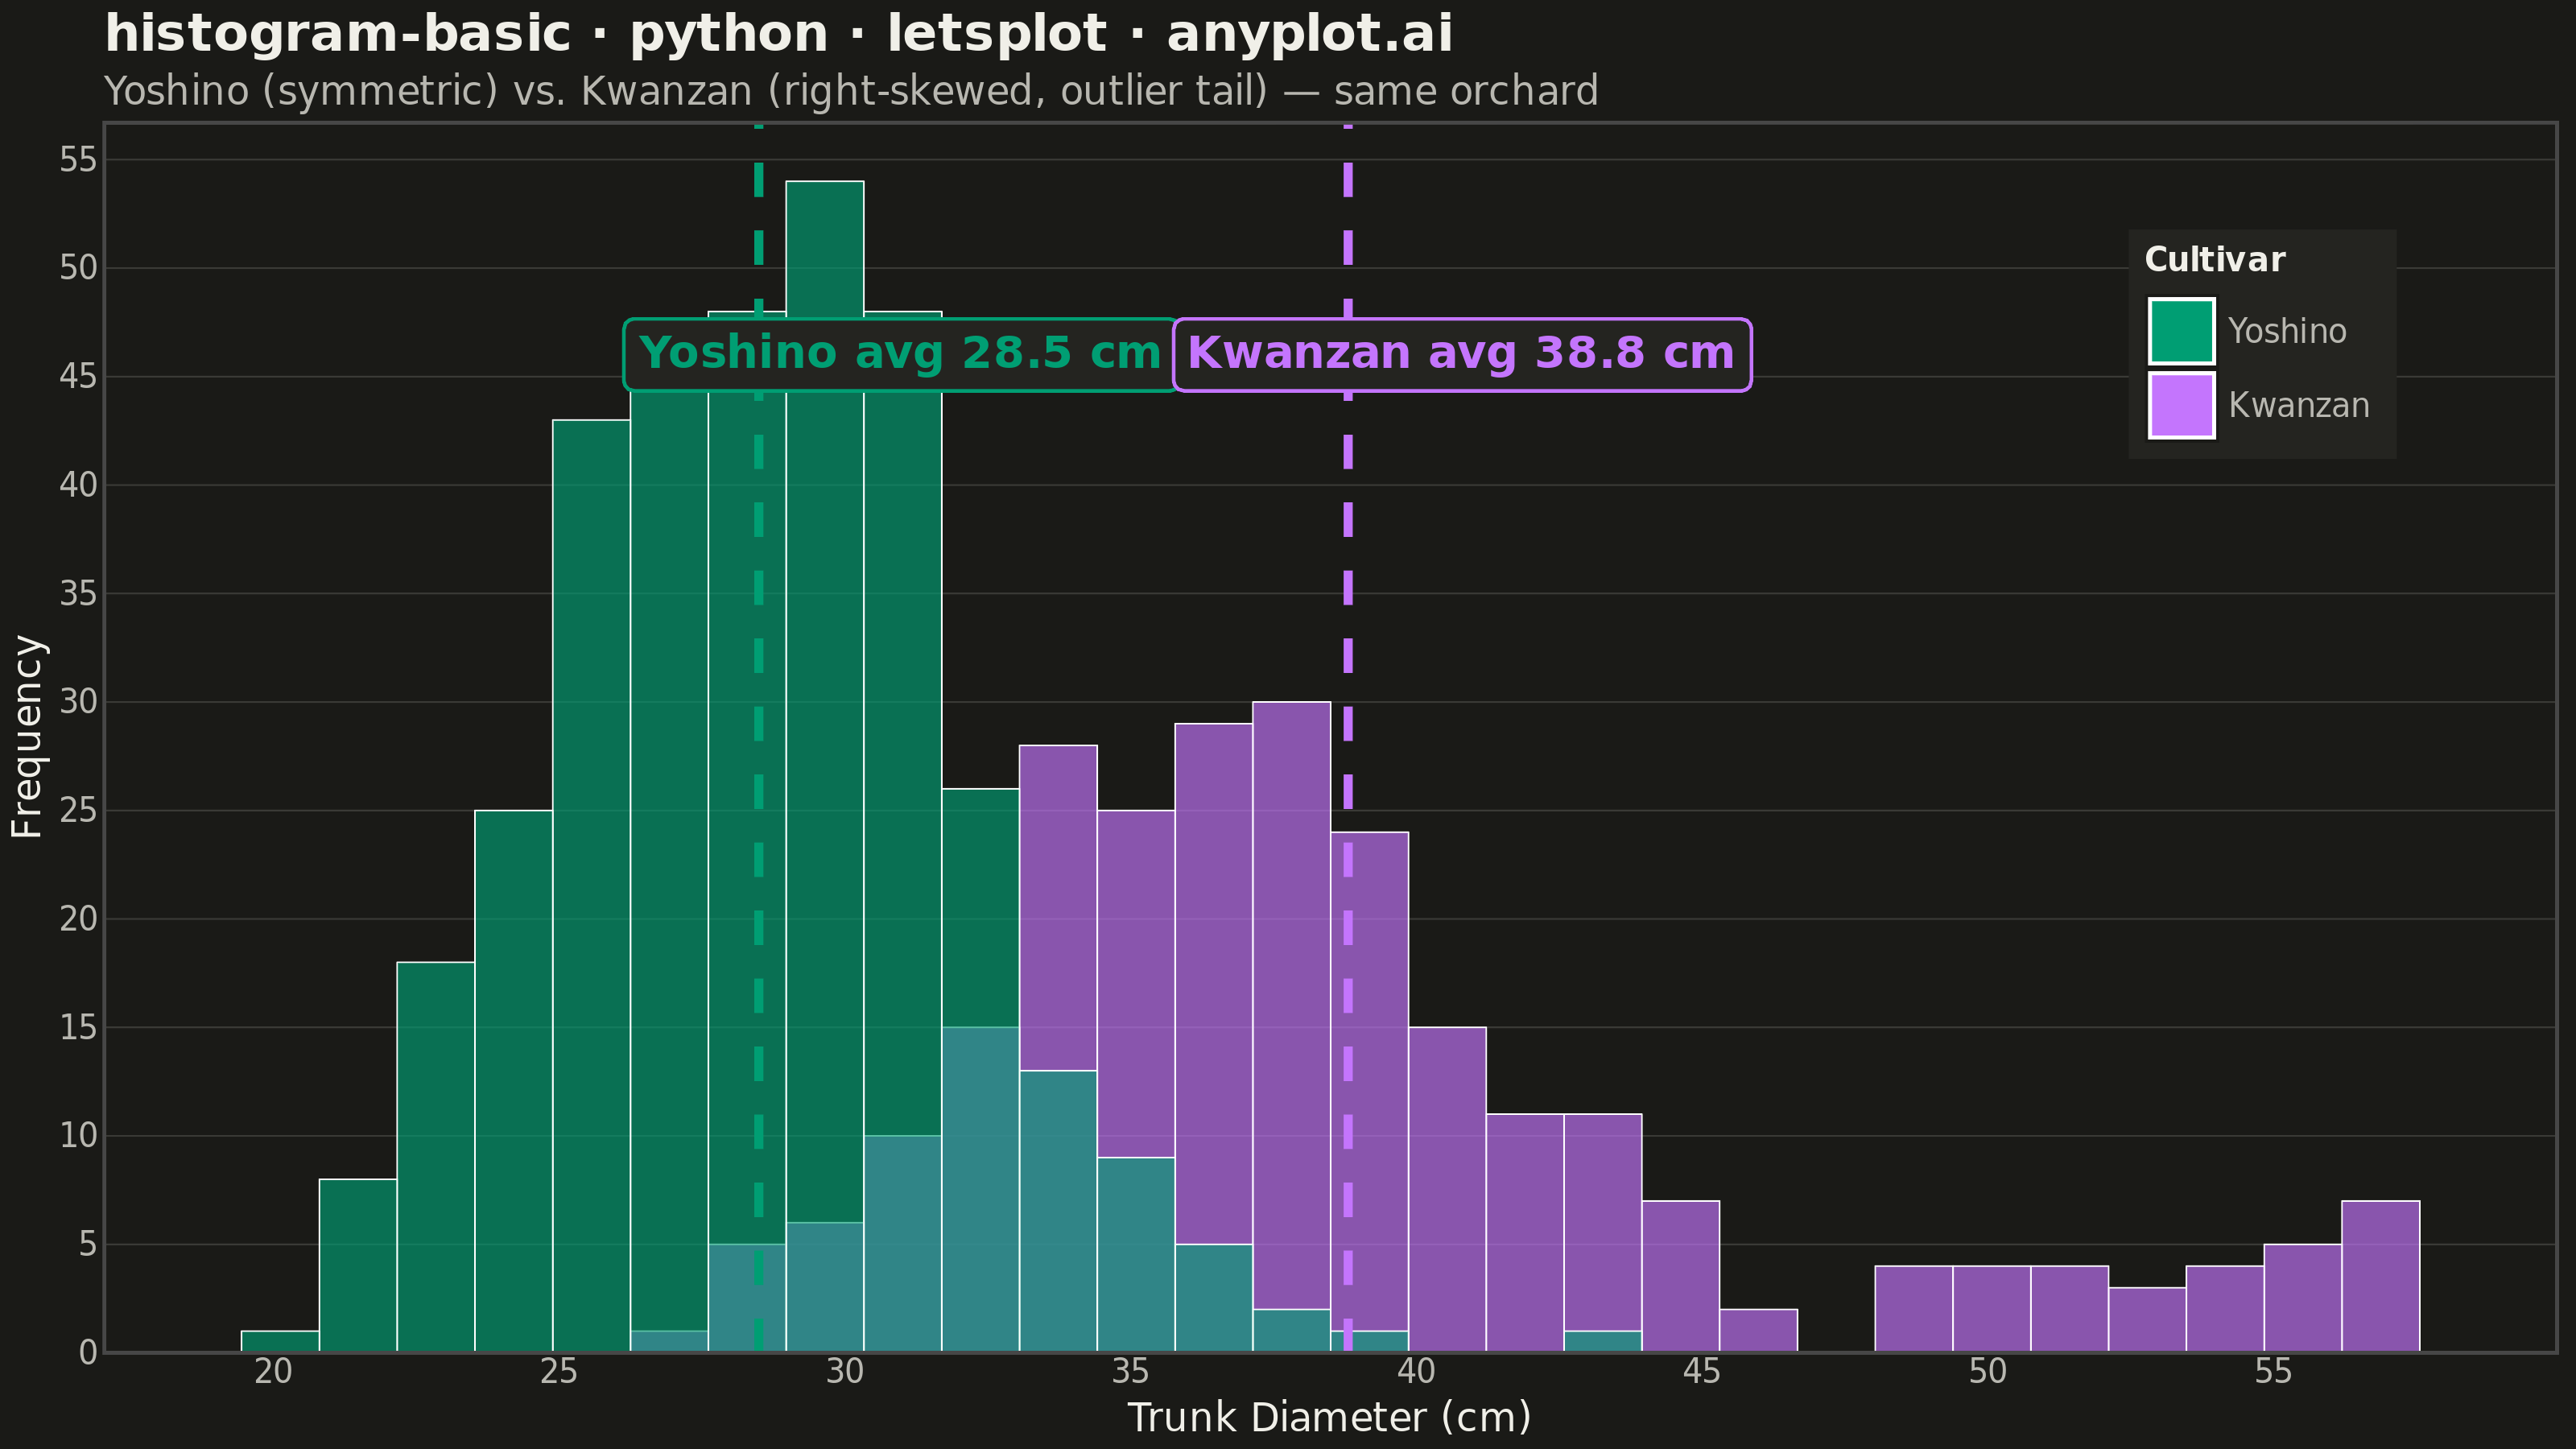This screenshot has height=1449, width=2576.
Task: Select the Kwanzan legend label
Action: (2299, 405)
